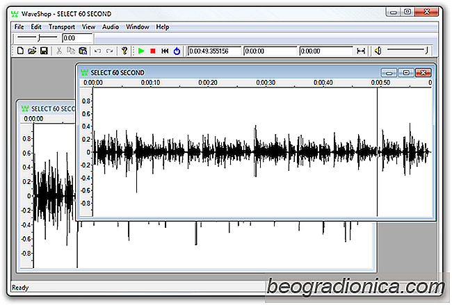Image resolution: width=452 pixels, height=305 pixels.
Task: Stop playback with red square button
Action: [x=153, y=51]
